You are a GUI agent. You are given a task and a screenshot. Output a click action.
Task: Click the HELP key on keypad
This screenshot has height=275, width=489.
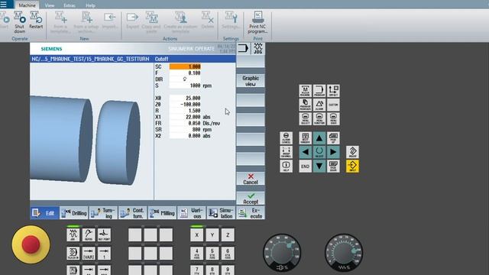(286, 167)
